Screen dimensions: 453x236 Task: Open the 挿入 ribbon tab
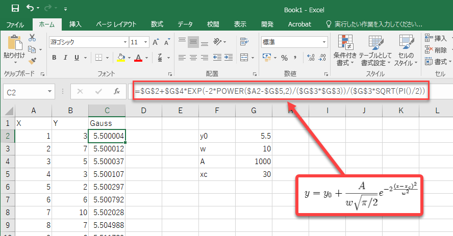(x=75, y=24)
